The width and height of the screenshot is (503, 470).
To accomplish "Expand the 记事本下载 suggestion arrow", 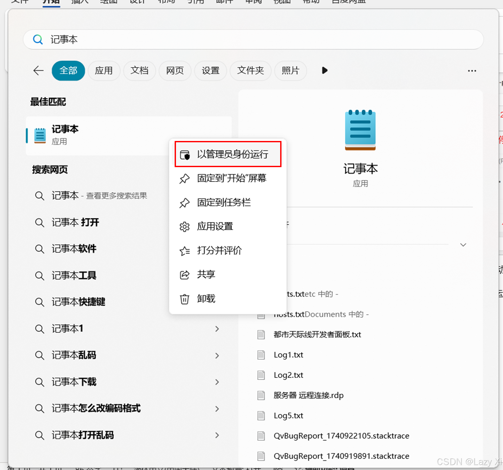I will coord(217,382).
